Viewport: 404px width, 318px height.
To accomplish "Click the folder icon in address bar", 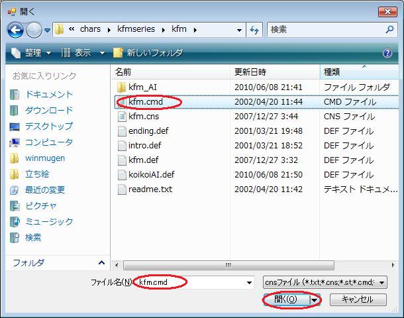I will click(60, 30).
